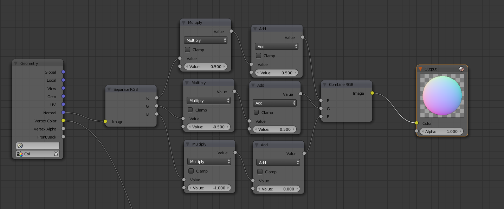Click the middle Add node's Value output socket

click(301, 94)
